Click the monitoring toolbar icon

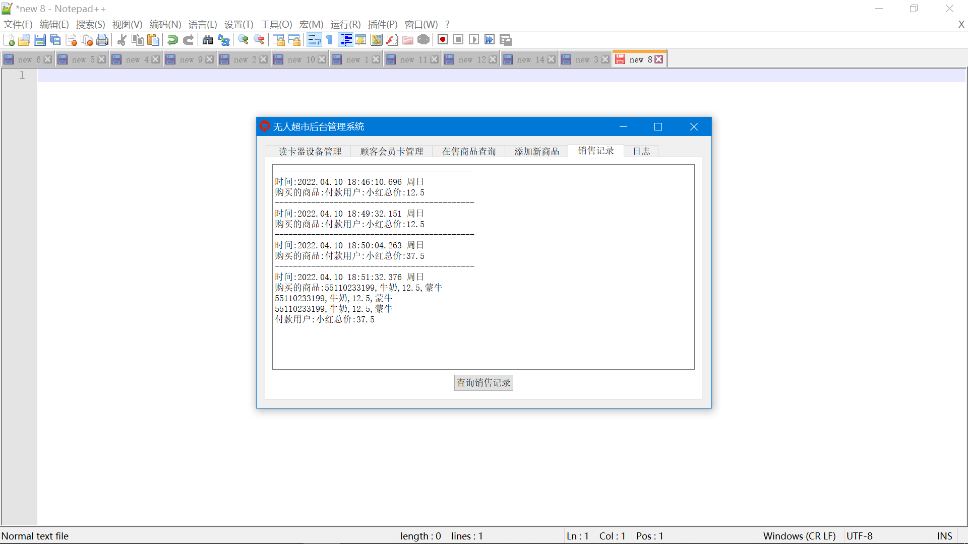click(423, 40)
